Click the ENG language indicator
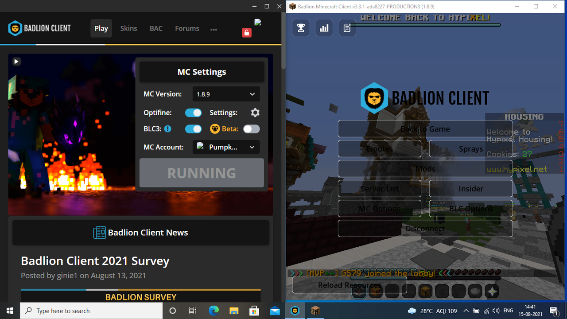The width and height of the screenshot is (567, 319). 509,311
